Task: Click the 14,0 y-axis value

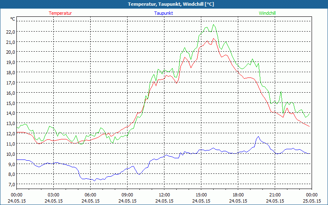Action: [x=11, y=113]
